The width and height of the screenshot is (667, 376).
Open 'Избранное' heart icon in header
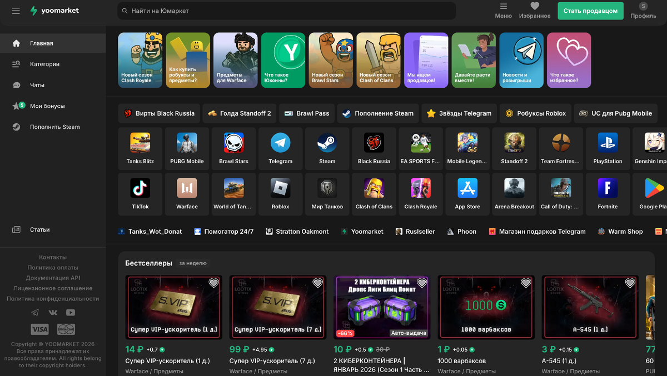pos(535,11)
